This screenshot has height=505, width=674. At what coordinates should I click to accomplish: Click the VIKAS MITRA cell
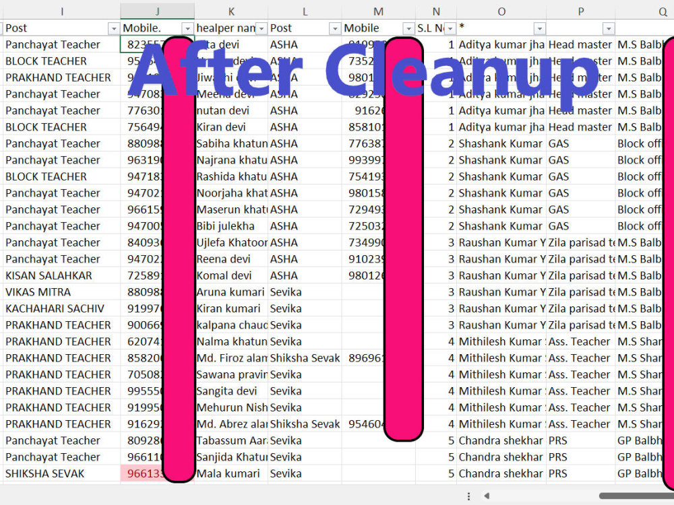pyautogui.click(x=62, y=292)
